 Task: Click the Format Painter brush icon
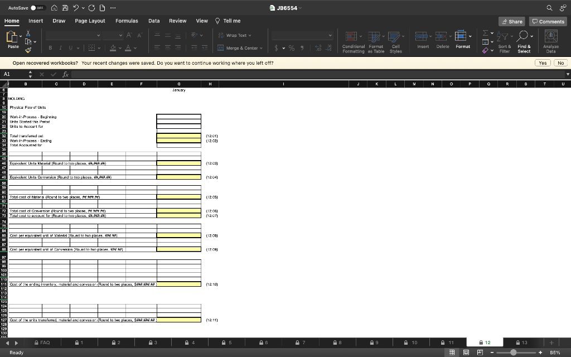point(28,50)
